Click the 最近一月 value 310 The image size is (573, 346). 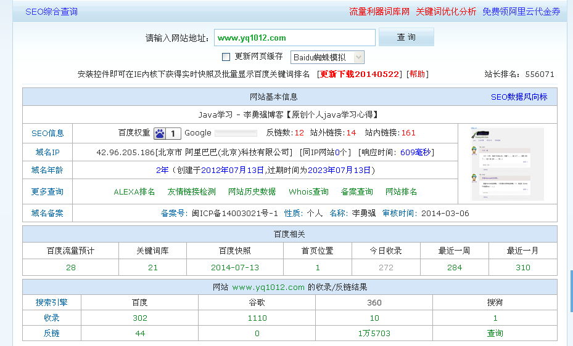[523, 268]
